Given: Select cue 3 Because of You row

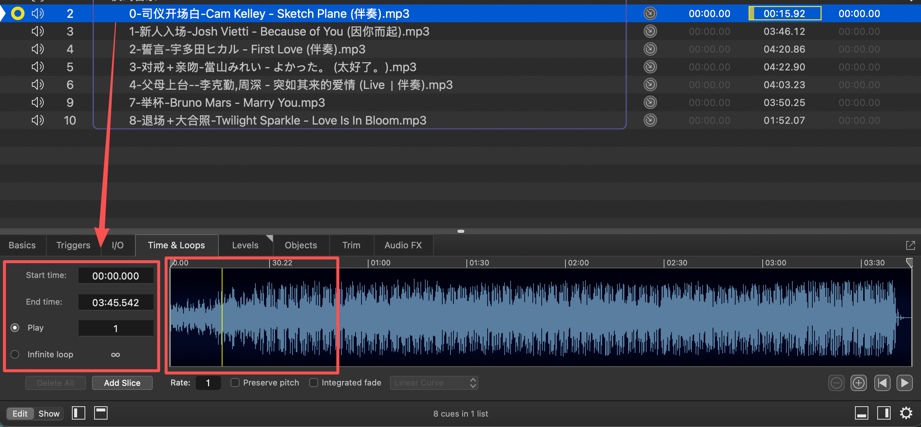Looking at the screenshot, I should 460,32.
